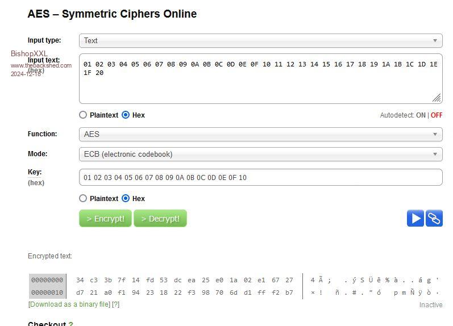Screen dimensions: 453x326
Task: Open the [?] help link
Action: (115, 304)
